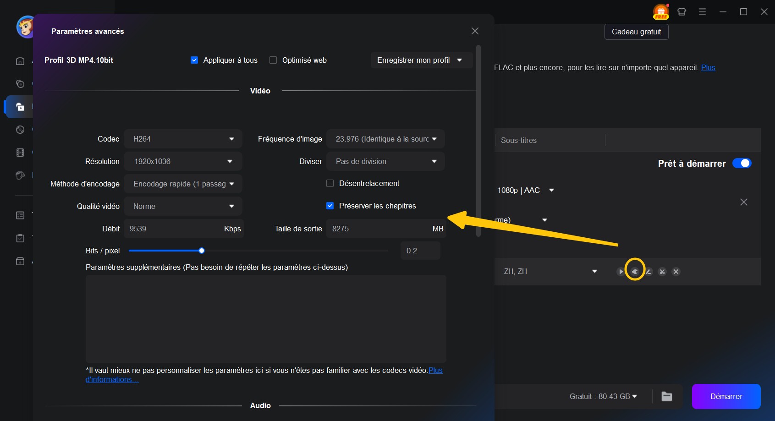Toggle the Prêt à démarrer switch
The image size is (775, 421).
click(x=742, y=163)
